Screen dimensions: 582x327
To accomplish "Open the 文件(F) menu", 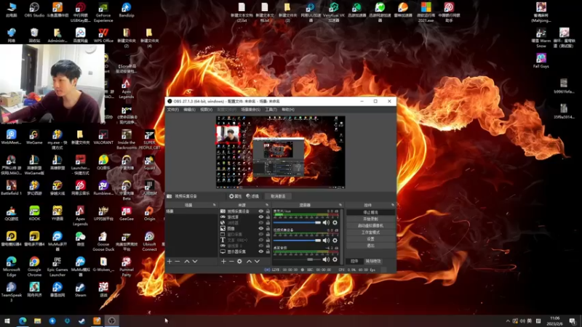I will [x=172, y=110].
